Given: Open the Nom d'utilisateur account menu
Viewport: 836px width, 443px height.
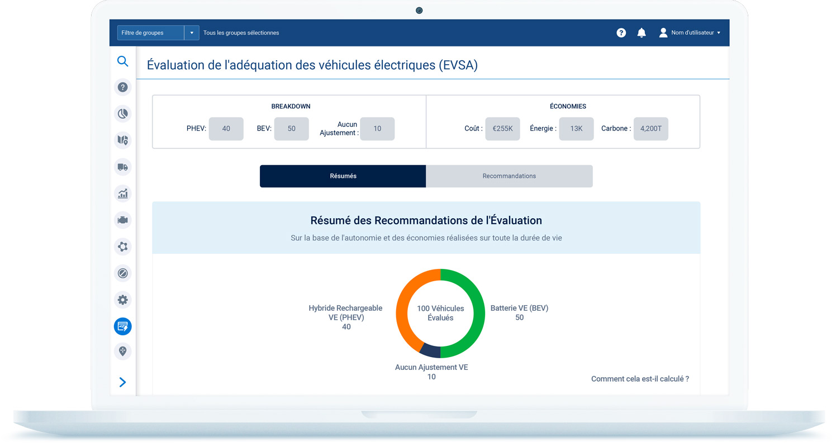Looking at the screenshot, I should (690, 32).
